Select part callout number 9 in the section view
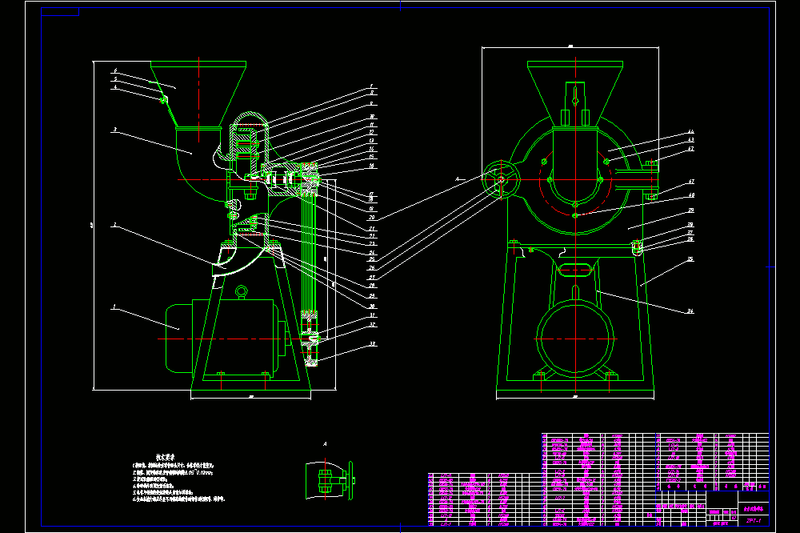Screen dimensions: 800x533 371,104
